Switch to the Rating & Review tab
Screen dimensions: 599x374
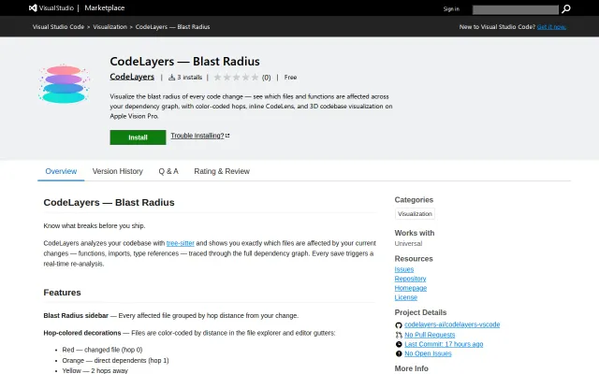point(222,171)
